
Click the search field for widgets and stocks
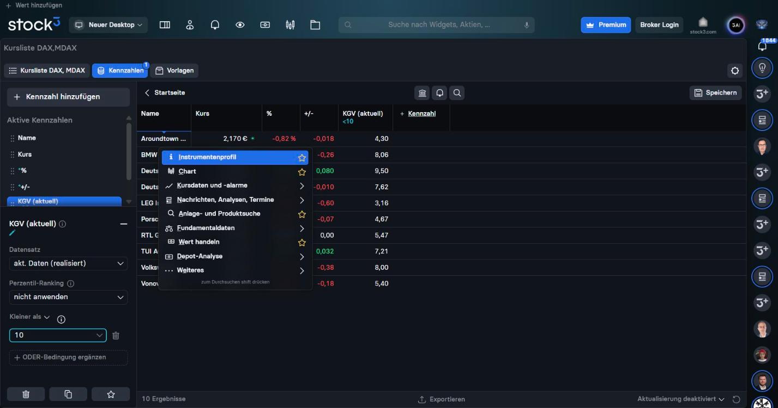click(x=436, y=25)
